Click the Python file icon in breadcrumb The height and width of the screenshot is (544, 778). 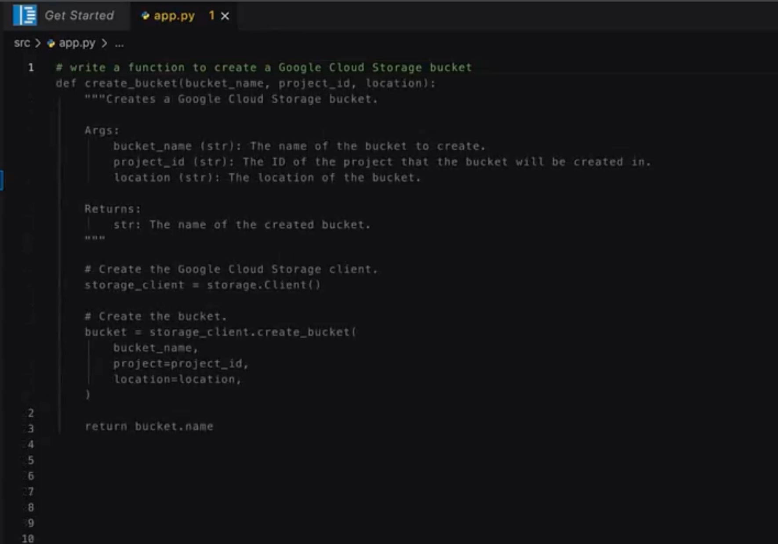51,44
